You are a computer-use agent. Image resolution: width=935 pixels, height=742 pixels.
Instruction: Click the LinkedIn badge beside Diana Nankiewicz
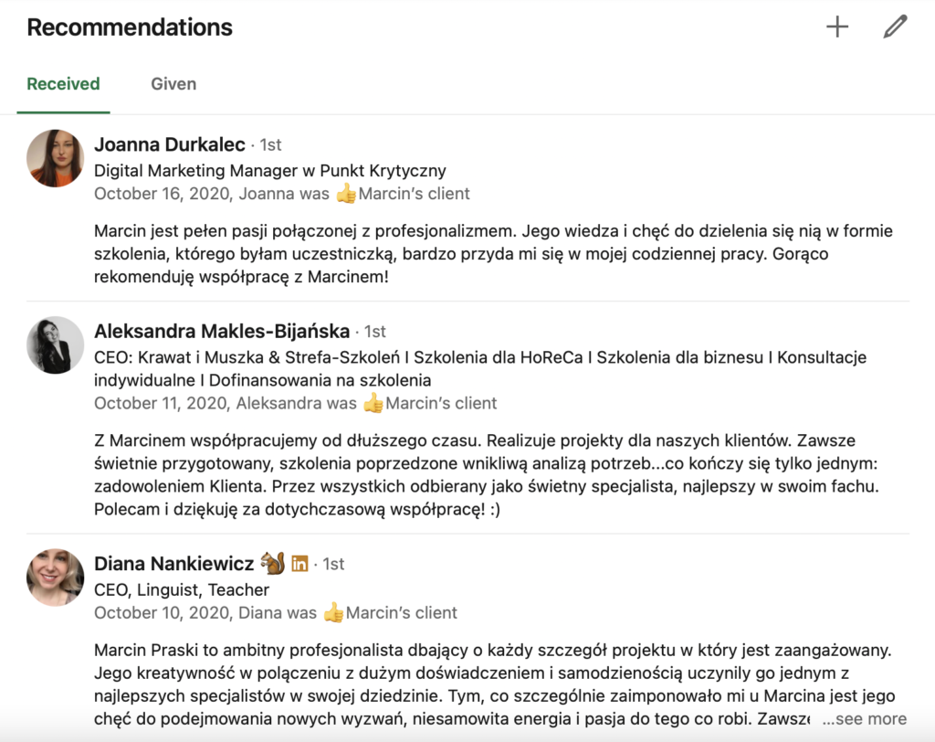(x=299, y=564)
